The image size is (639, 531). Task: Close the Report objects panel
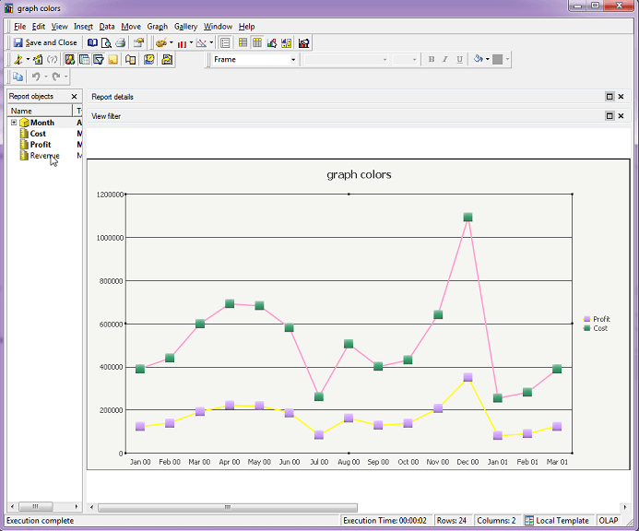pos(75,96)
